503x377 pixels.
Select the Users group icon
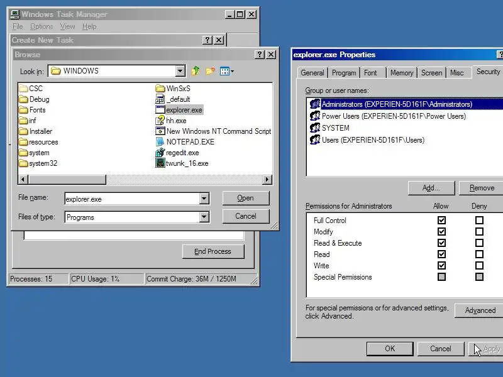315,139
